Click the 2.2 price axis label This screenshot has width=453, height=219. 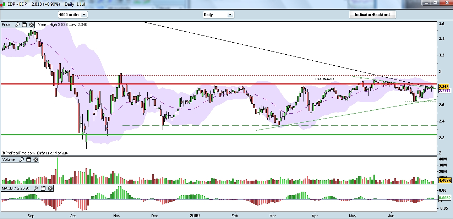point(442,138)
